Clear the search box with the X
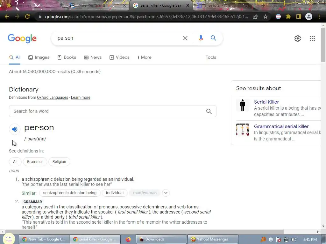 185,38
